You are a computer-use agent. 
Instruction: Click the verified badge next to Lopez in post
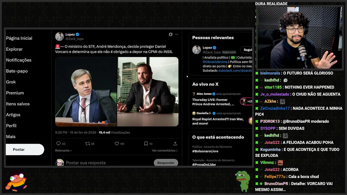tap(78, 34)
